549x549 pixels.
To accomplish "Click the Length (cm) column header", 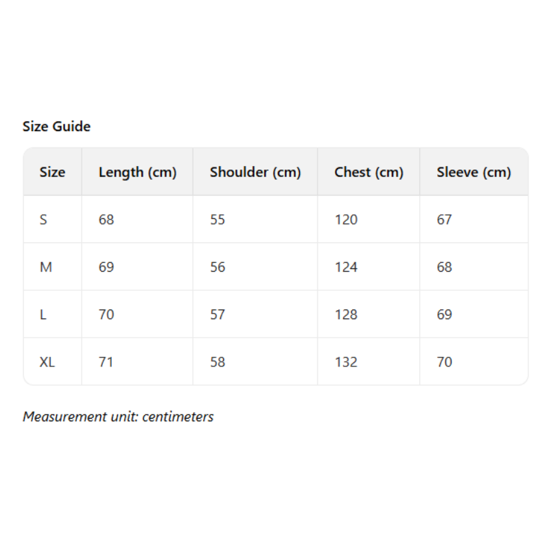I will pos(137,172).
